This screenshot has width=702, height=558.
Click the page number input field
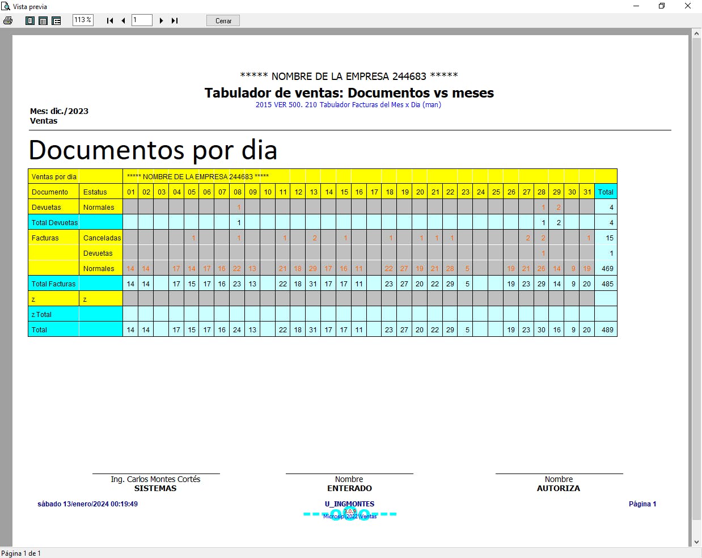(x=142, y=20)
